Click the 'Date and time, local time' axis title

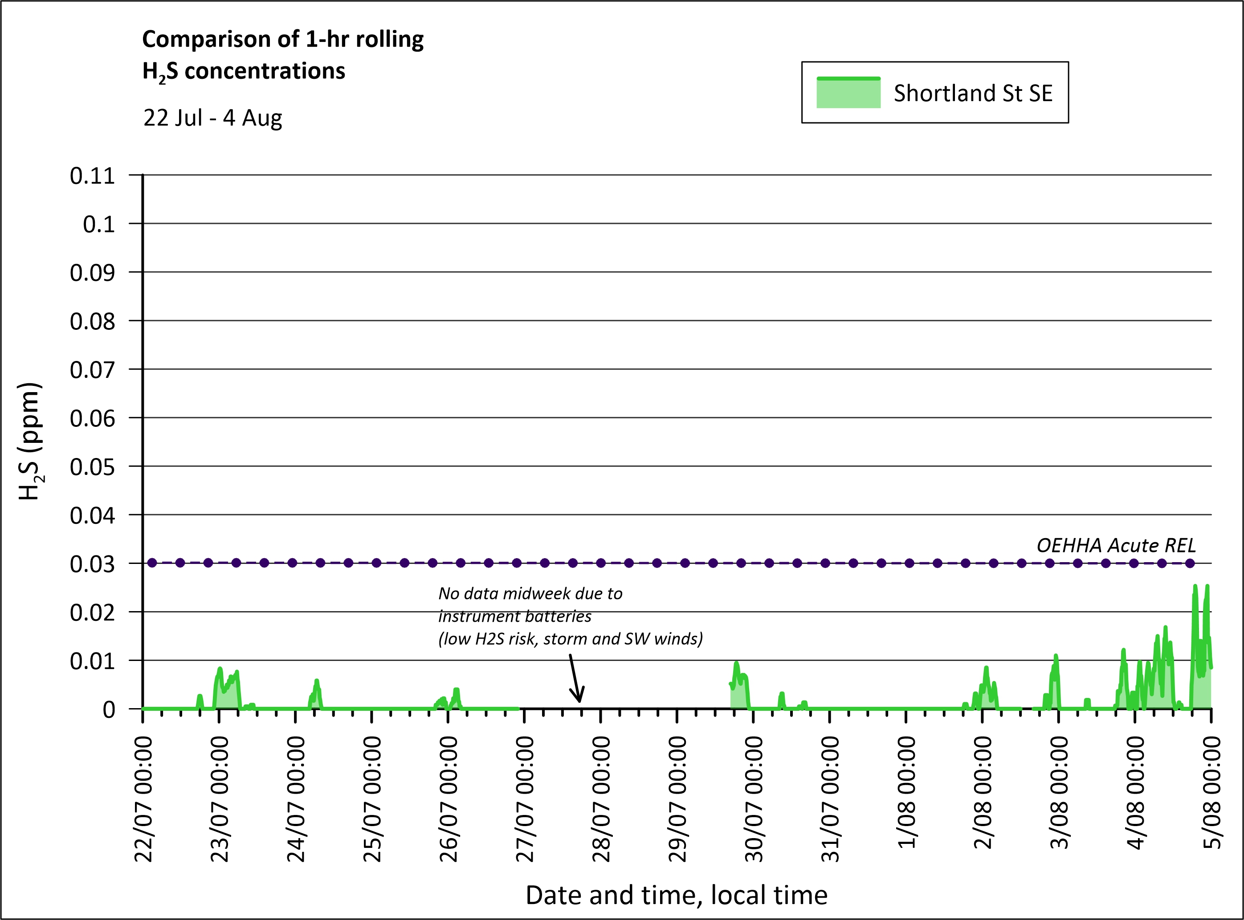pyautogui.click(x=676, y=895)
